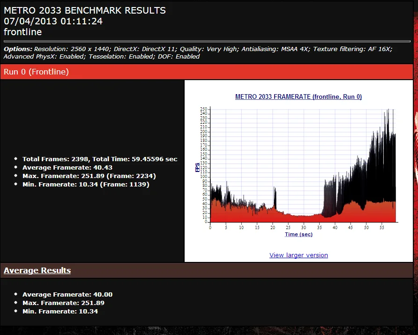Click Min. Framerate: 10.34 in Average Results
418x335 pixels.
[x=60, y=312]
